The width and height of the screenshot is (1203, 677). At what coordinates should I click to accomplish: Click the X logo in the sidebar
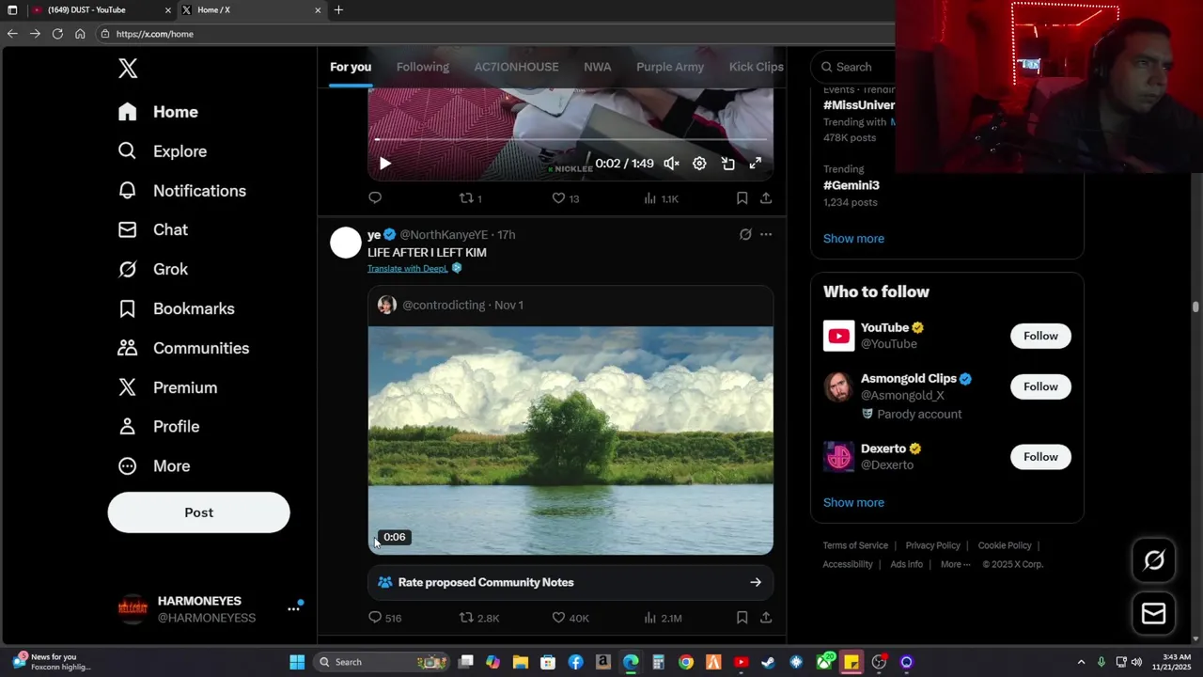coord(128,68)
